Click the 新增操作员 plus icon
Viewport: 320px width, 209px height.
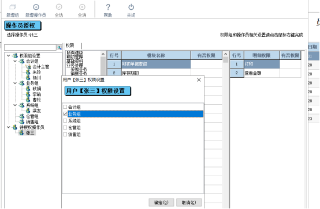tap(36, 7)
